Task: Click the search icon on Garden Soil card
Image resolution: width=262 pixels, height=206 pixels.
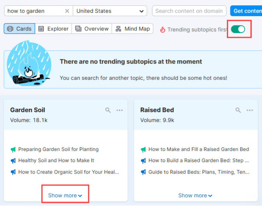Action: pos(108,110)
